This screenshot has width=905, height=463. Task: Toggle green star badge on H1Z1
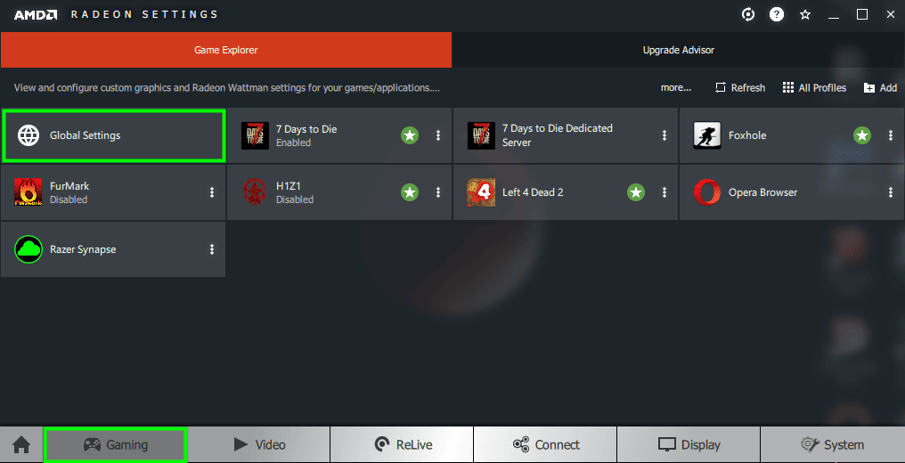pos(410,192)
